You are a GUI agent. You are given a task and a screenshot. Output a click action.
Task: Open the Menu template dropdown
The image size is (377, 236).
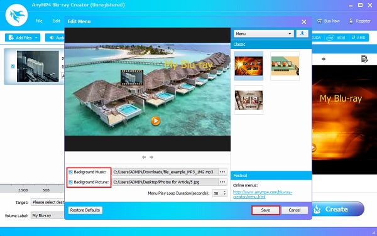[x=263, y=34]
